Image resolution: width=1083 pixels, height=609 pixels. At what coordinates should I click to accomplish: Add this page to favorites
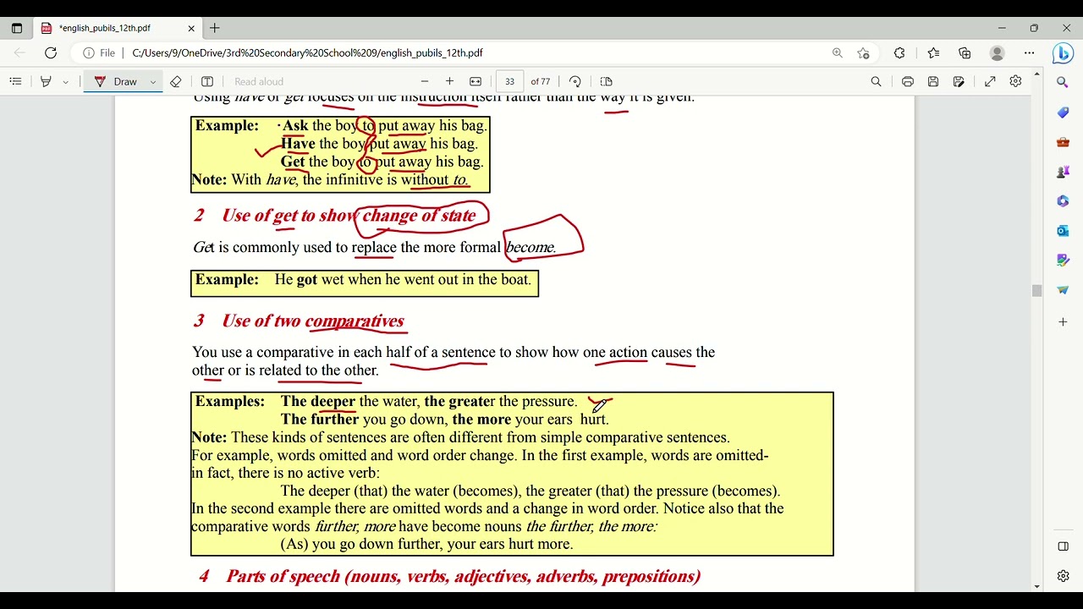[x=863, y=52]
